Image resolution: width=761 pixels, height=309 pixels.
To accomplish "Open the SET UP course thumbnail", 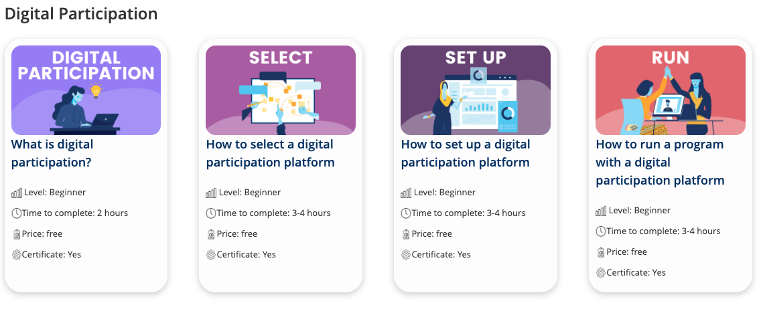I will (476, 90).
